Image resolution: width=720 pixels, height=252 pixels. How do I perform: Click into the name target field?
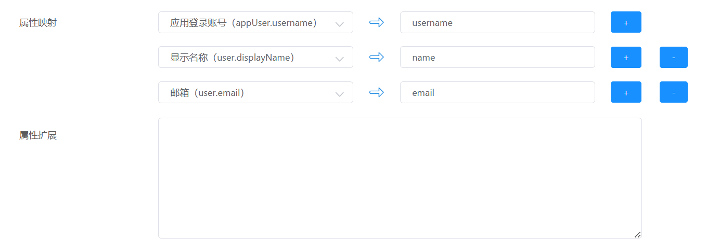(497, 57)
